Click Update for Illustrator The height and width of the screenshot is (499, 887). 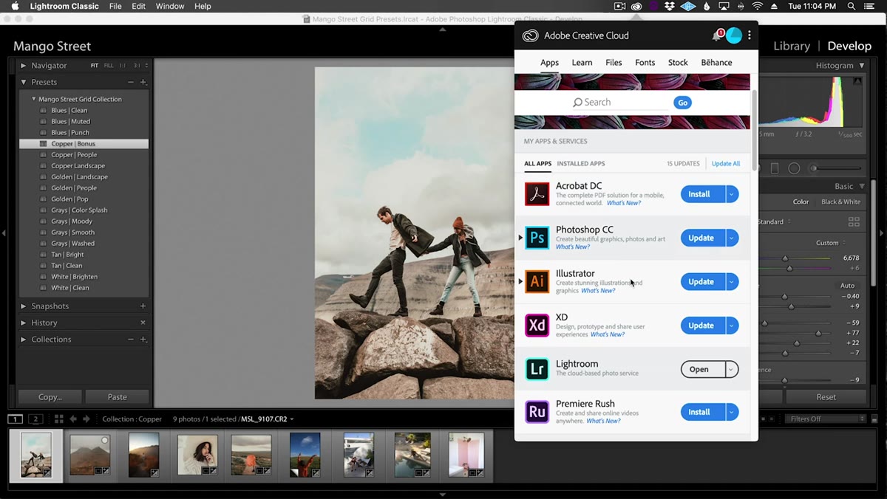701,281
